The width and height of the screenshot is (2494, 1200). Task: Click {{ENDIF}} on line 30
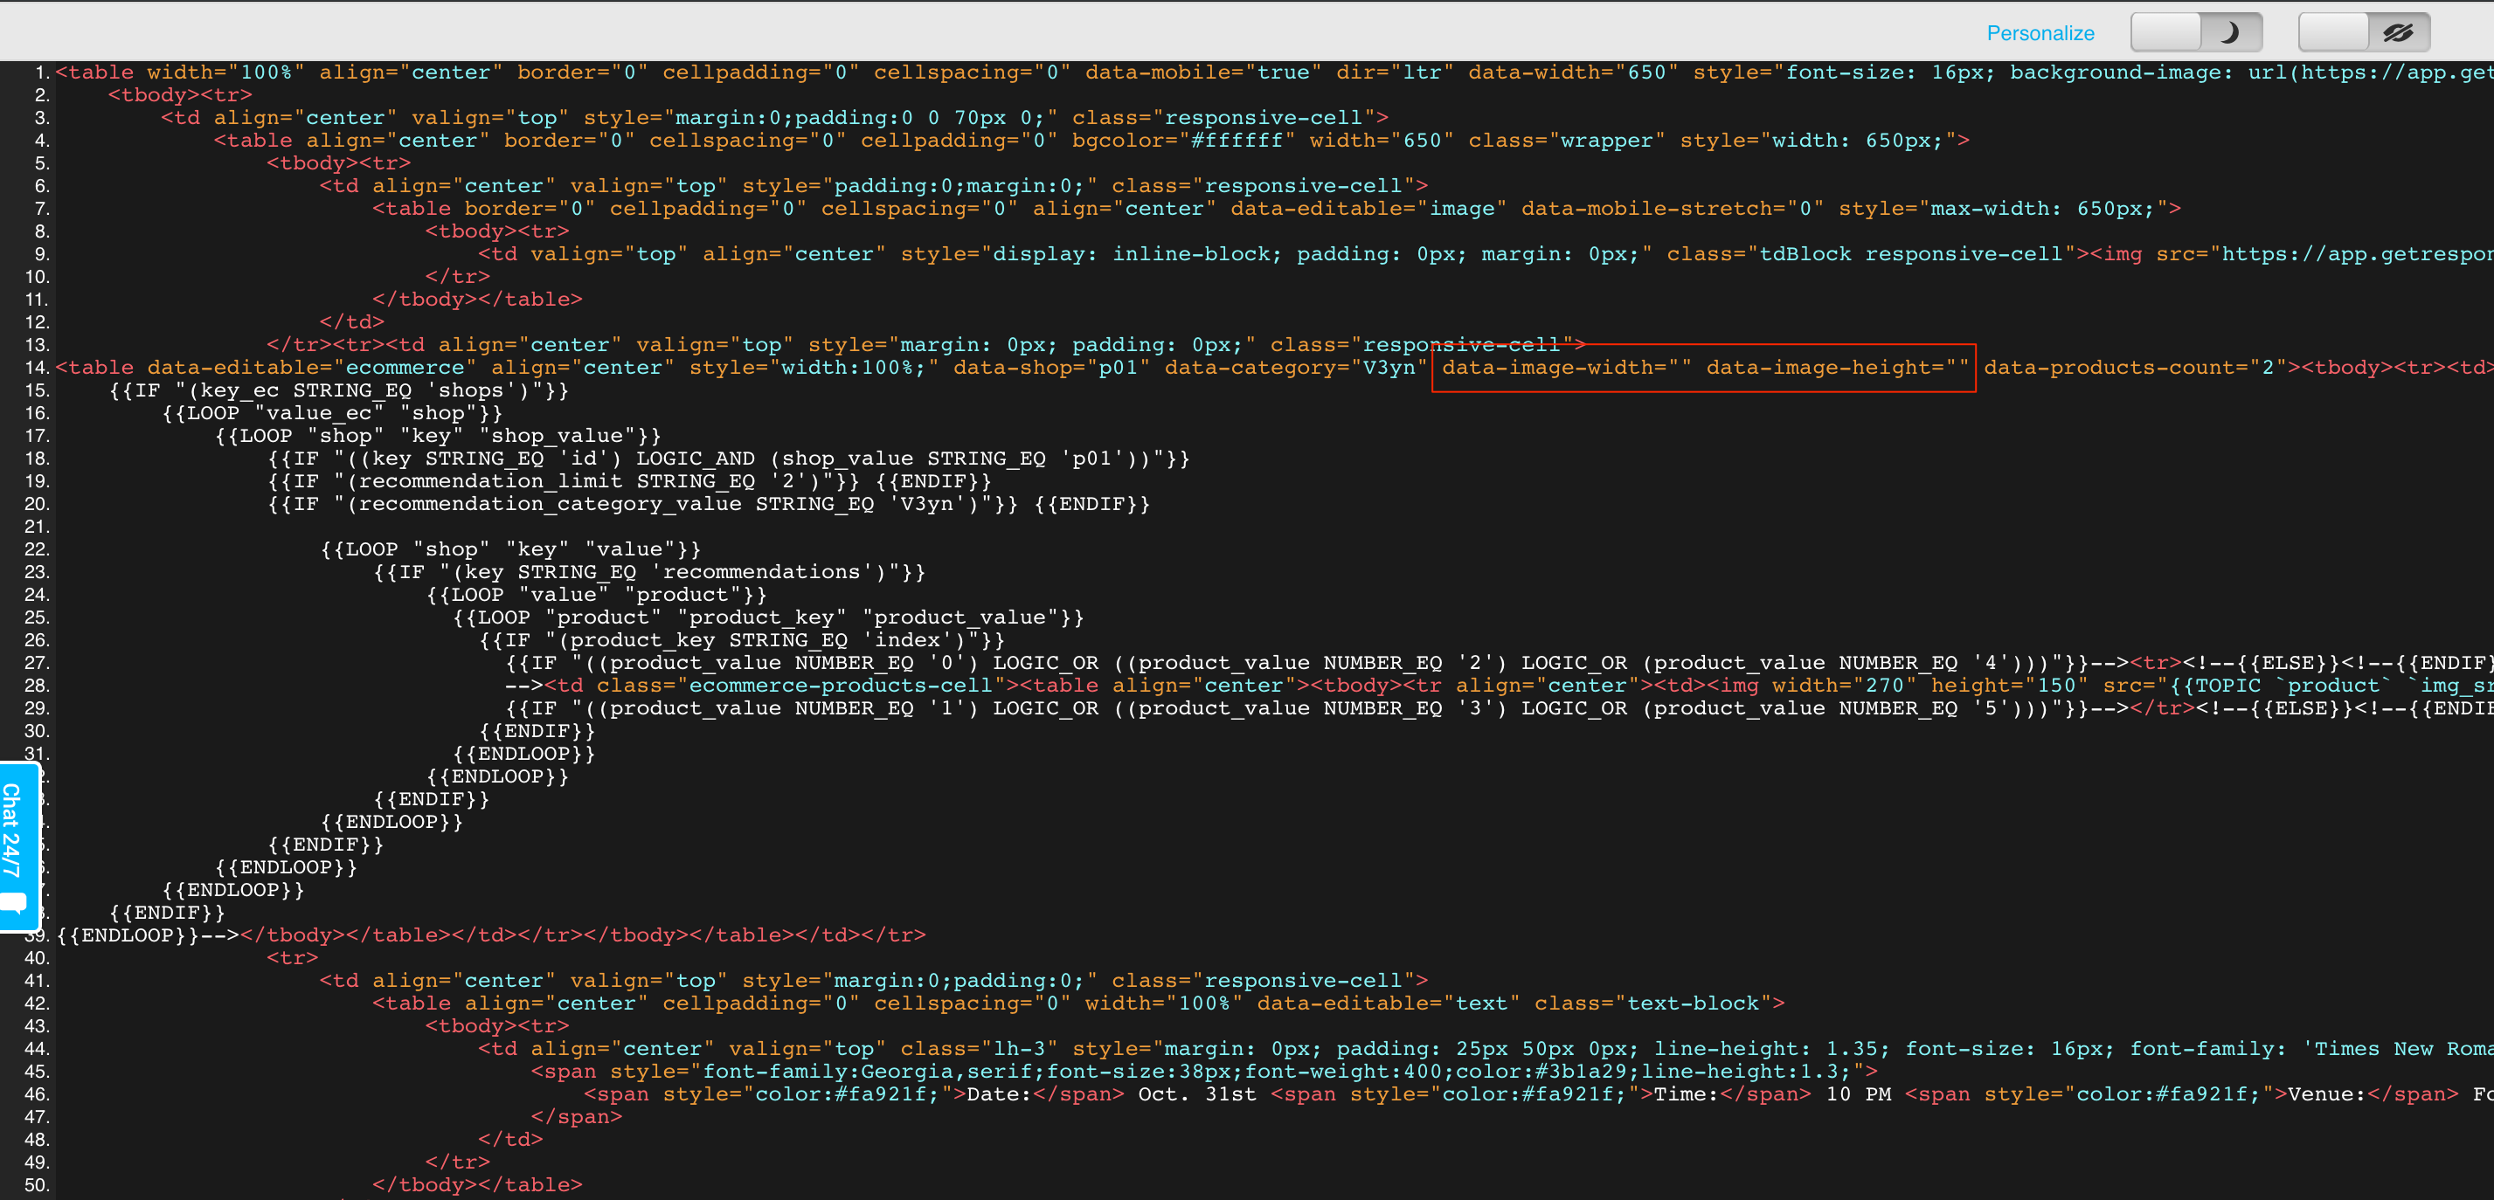[x=537, y=732]
